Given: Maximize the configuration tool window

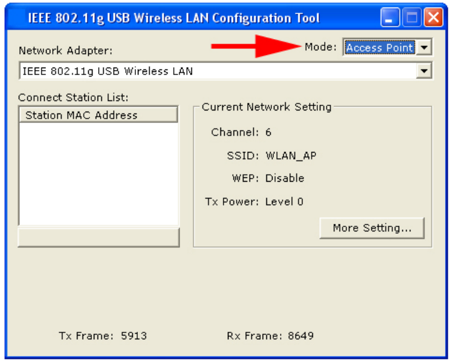Looking at the screenshot, I should [412, 17].
